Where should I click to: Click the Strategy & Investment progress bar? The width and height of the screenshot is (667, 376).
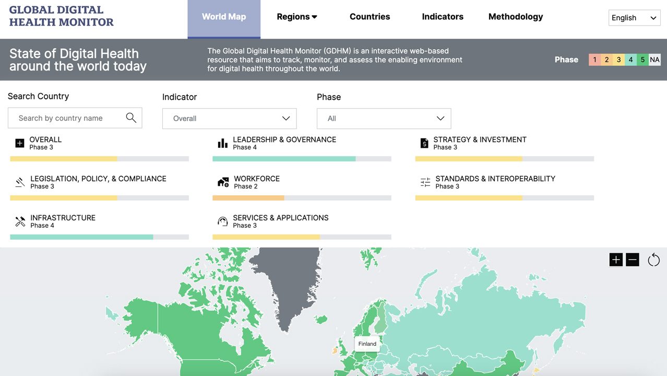point(505,159)
